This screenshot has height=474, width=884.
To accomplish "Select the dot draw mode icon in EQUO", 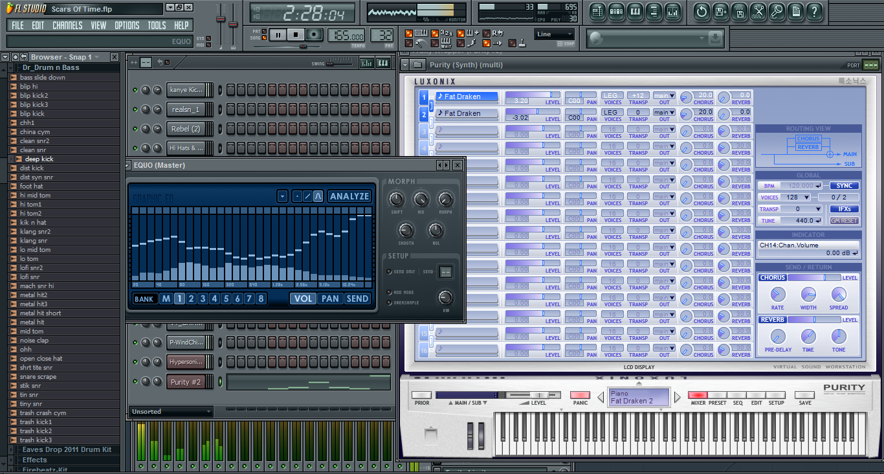I will (297, 196).
